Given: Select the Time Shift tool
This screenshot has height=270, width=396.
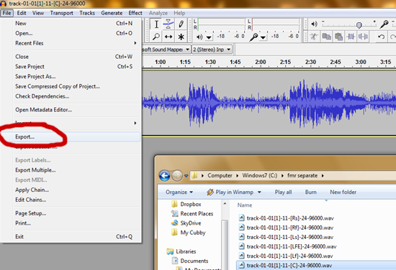Looking at the screenshot, I should tap(168, 37).
